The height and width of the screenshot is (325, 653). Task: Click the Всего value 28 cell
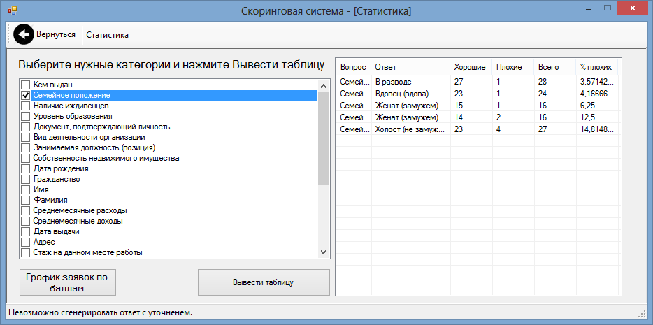[x=555, y=82]
